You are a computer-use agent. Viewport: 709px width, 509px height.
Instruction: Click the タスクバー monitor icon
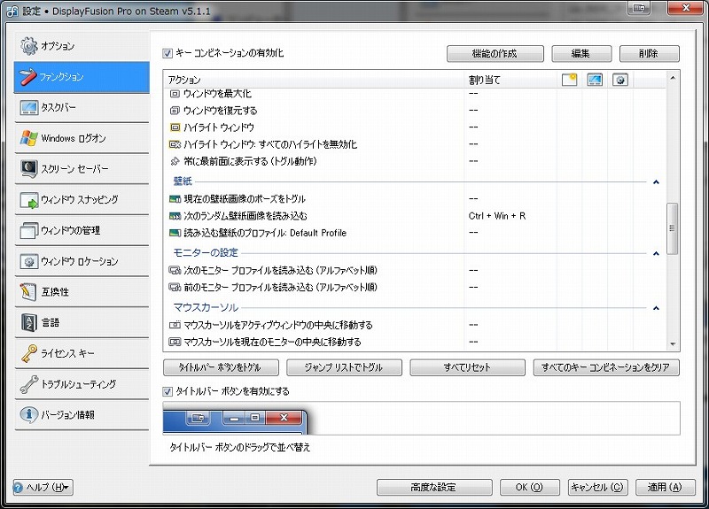point(29,107)
